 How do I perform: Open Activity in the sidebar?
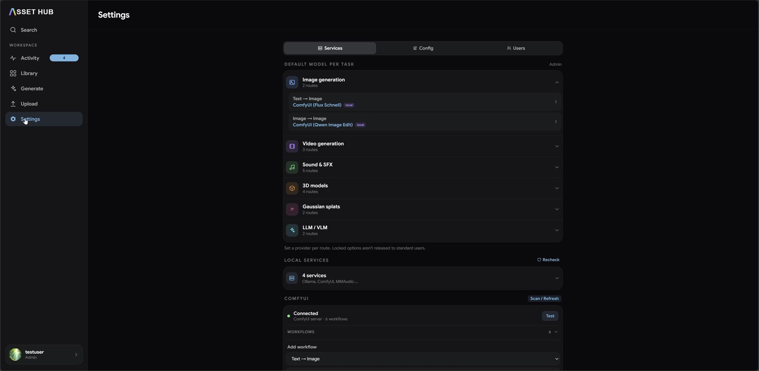[x=44, y=58]
